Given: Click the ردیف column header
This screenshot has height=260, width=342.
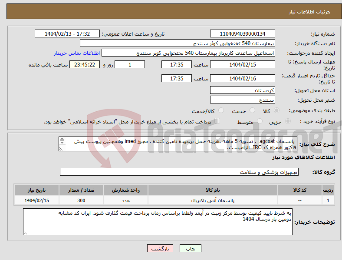Looking at the screenshot, I should click(328, 190).
